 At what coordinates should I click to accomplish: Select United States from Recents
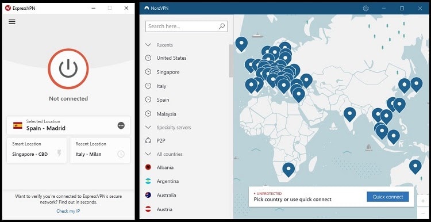click(x=171, y=58)
